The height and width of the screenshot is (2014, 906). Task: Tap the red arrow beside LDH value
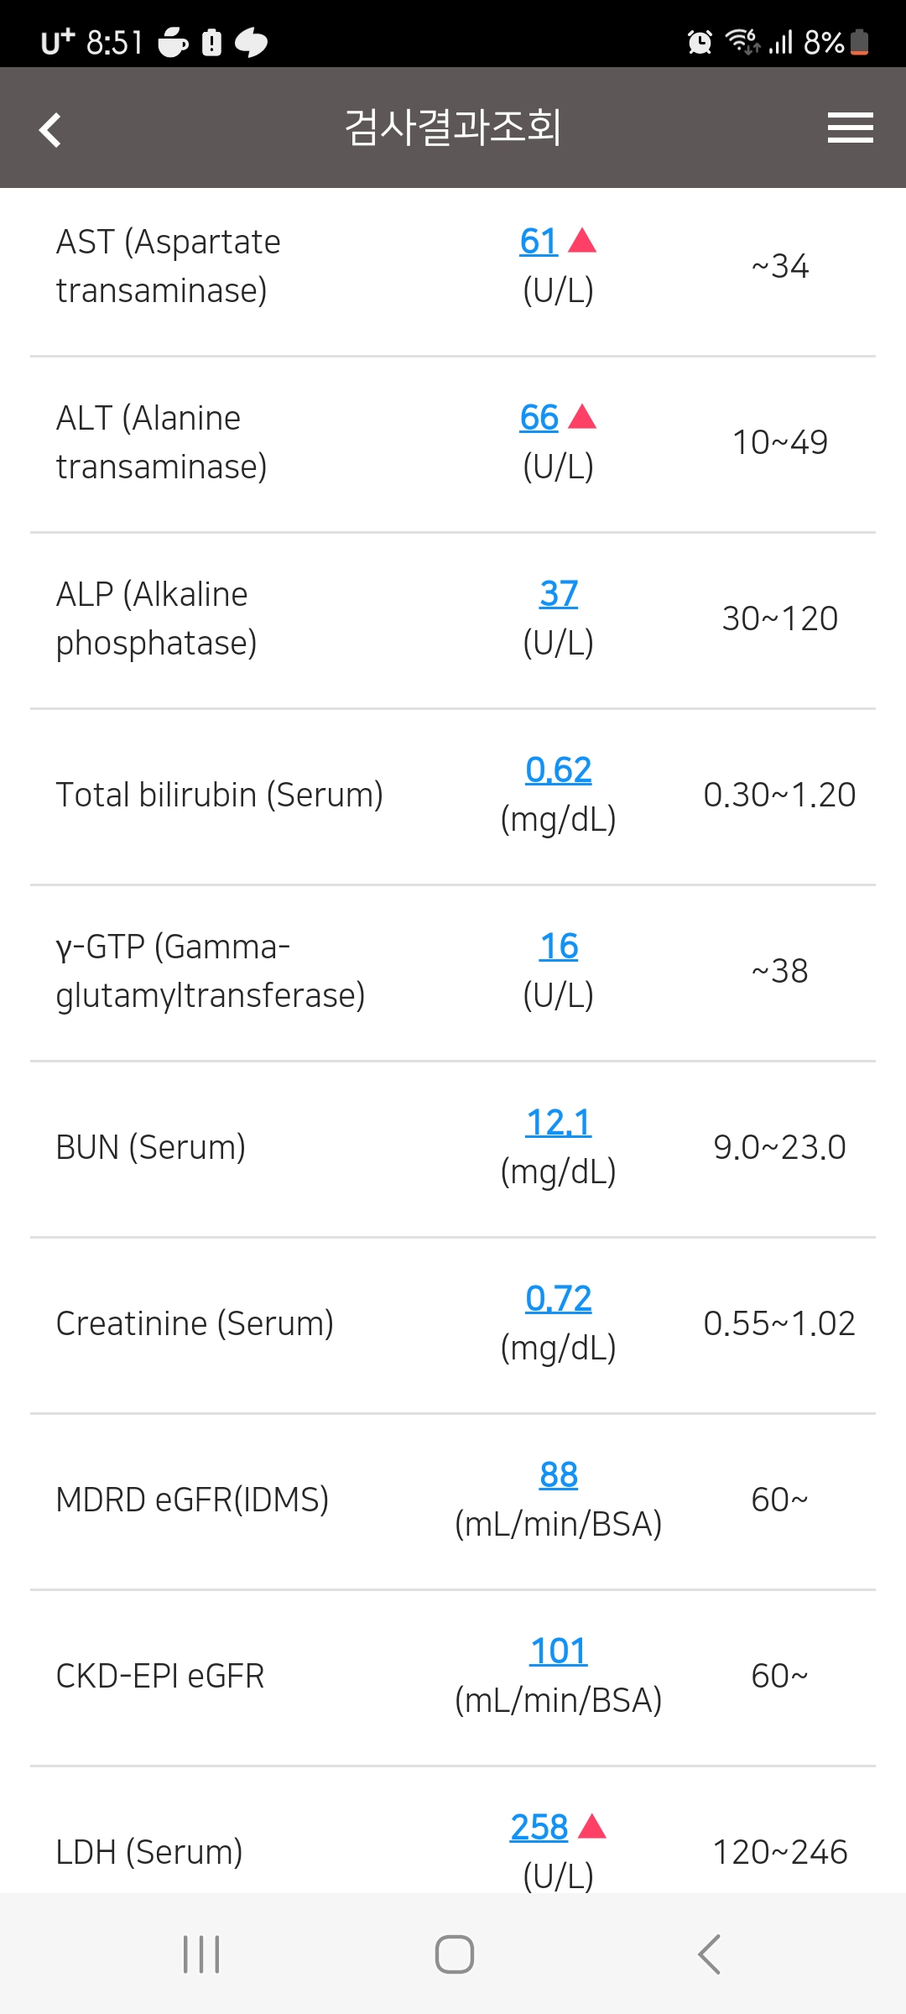pos(592,1827)
